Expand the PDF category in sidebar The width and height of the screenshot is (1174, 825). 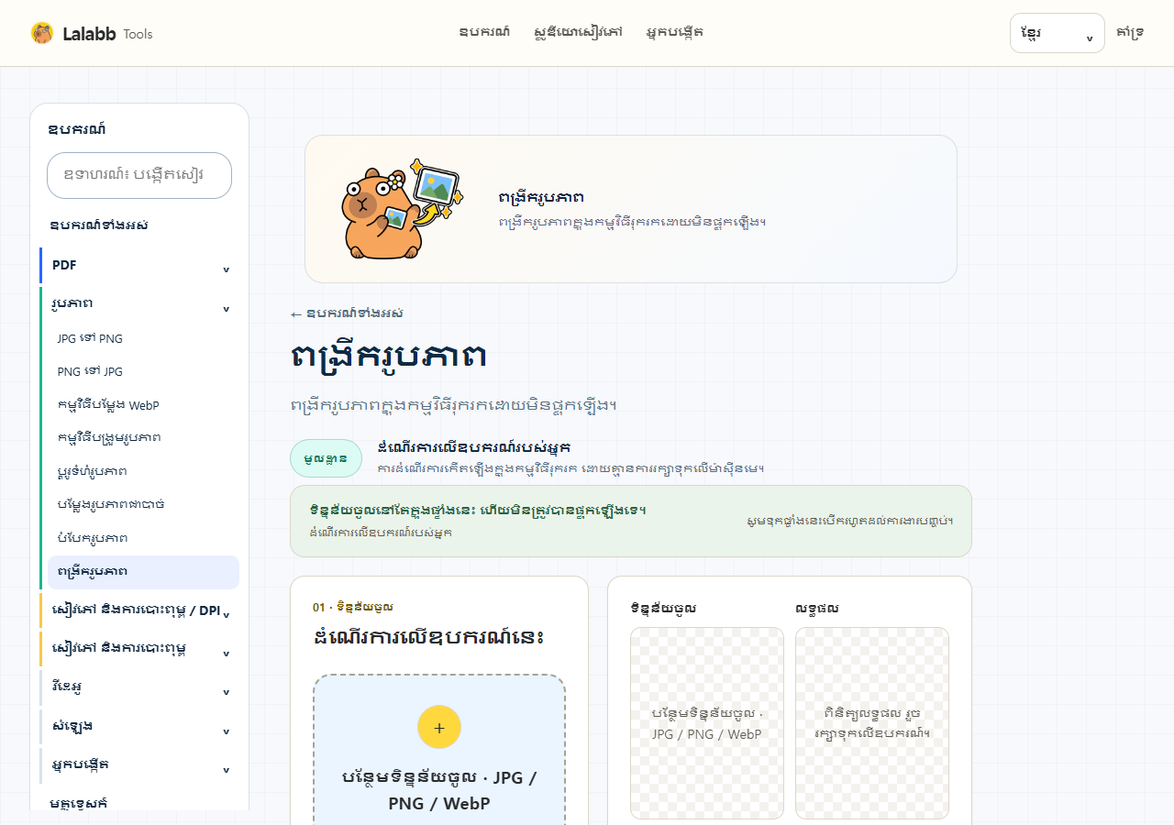tap(139, 265)
